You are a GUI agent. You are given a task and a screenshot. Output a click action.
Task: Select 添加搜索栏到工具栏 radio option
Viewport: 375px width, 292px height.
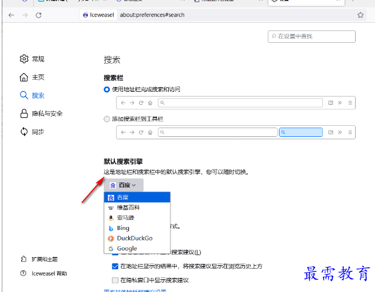pyautogui.click(x=107, y=119)
